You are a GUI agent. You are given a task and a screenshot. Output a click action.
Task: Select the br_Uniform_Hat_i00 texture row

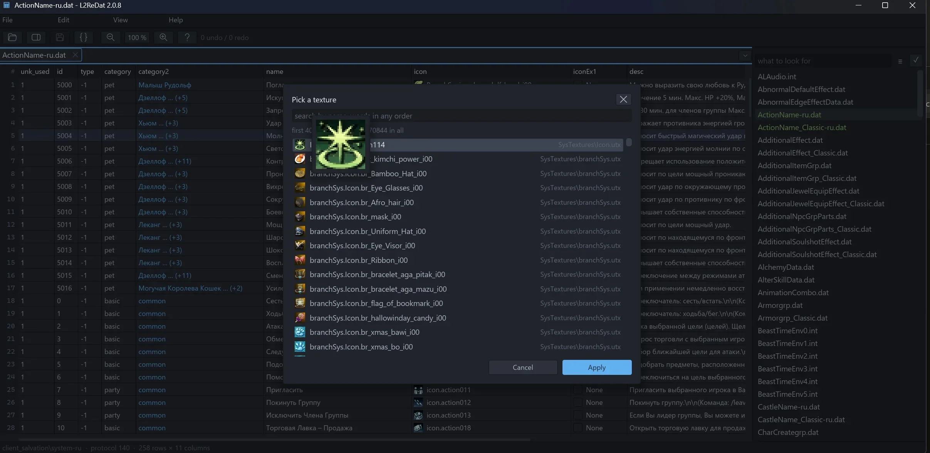(458, 231)
